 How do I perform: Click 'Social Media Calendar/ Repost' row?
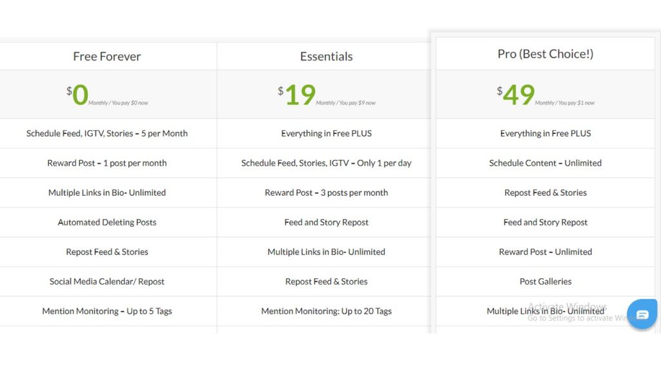pos(107,281)
